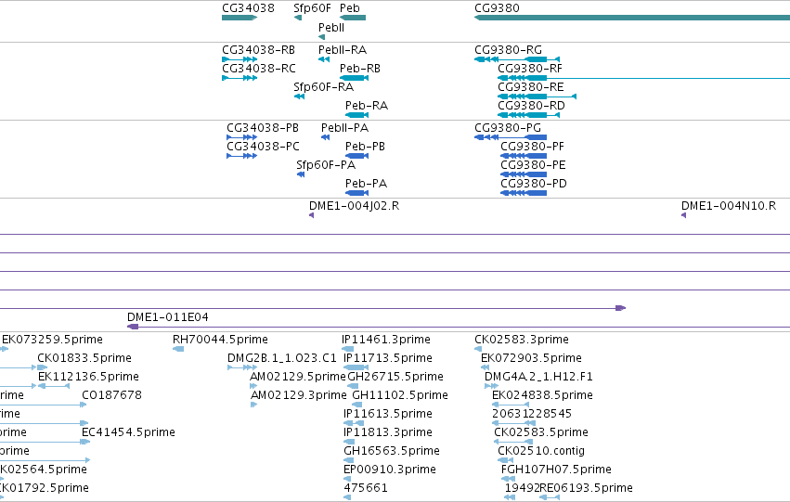The image size is (790, 502).
Task: Open transcript CG34038-RC
Action: tap(240, 78)
